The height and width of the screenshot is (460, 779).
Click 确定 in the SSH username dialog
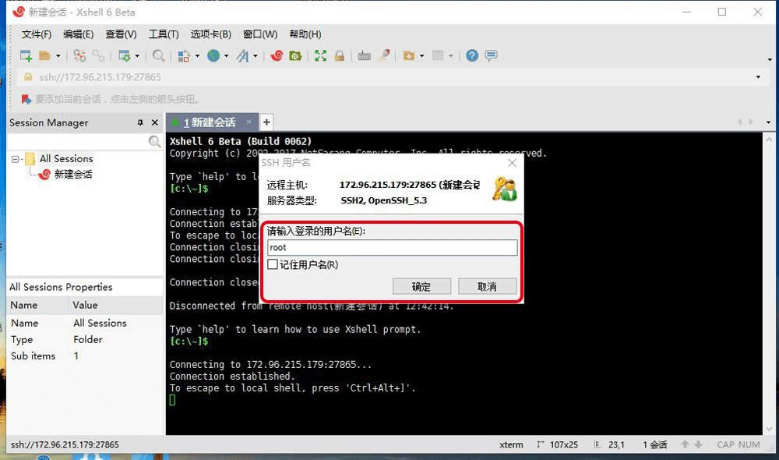(x=421, y=286)
